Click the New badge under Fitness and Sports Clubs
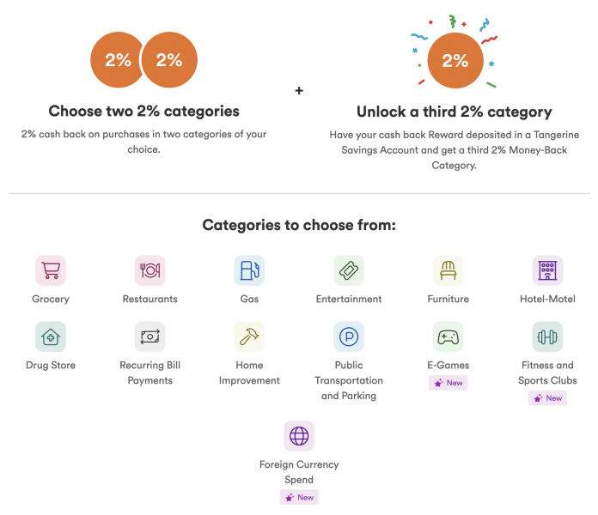The height and width of the screenshot is (515, 598). point(547,398)
